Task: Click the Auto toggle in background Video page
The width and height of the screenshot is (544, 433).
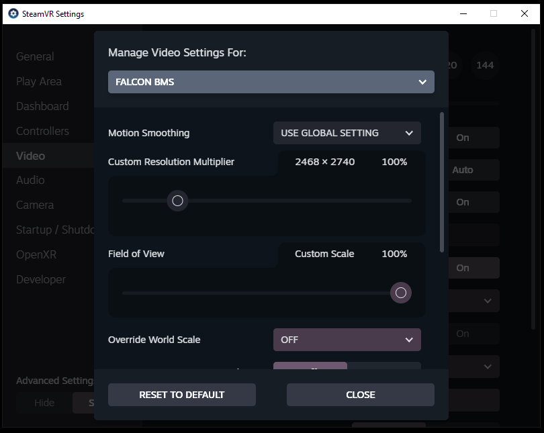Action: (x=473, y=170)
